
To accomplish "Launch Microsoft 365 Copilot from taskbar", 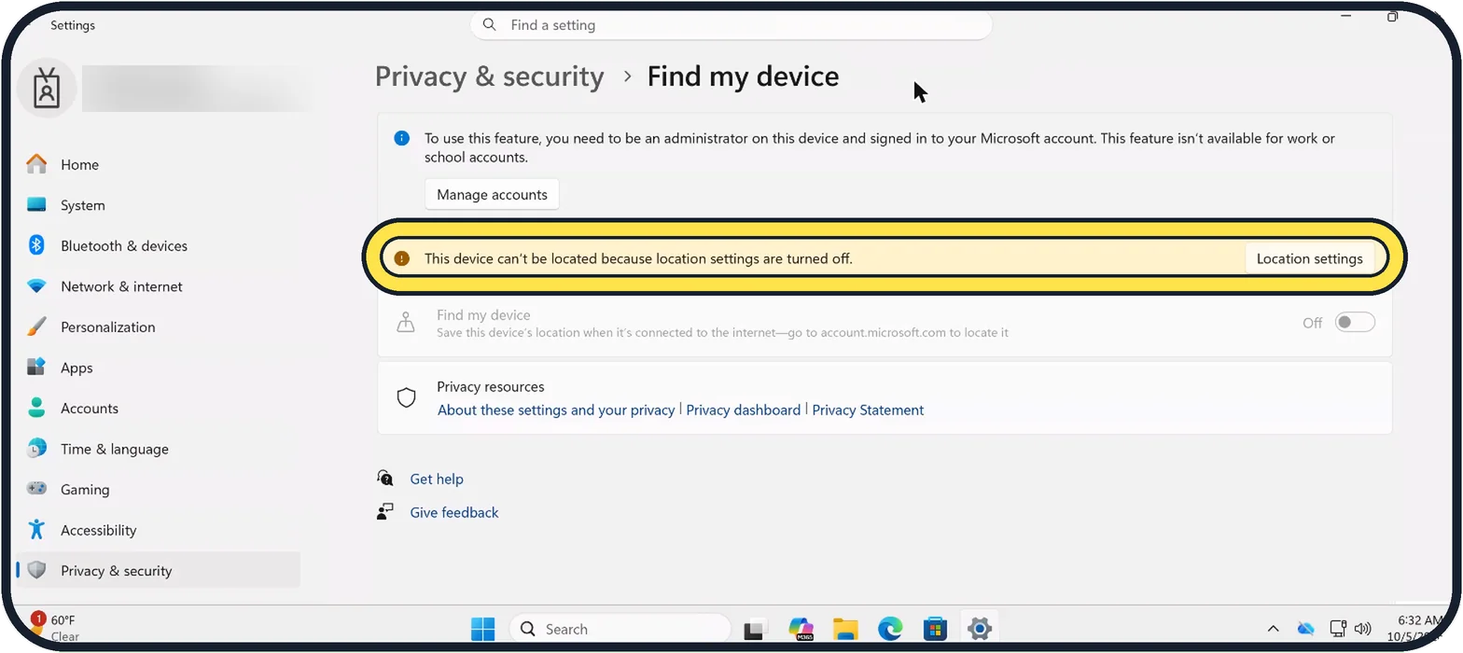I will 801,629.
